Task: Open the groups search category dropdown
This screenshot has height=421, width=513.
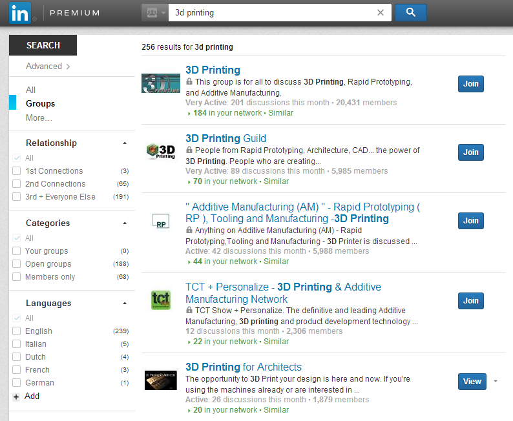Action: pos(155,13)
